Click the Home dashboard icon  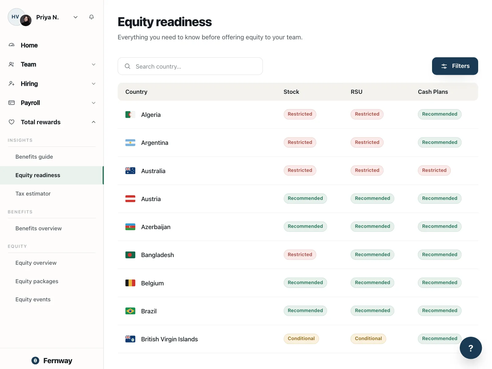[x=11, y=45]
